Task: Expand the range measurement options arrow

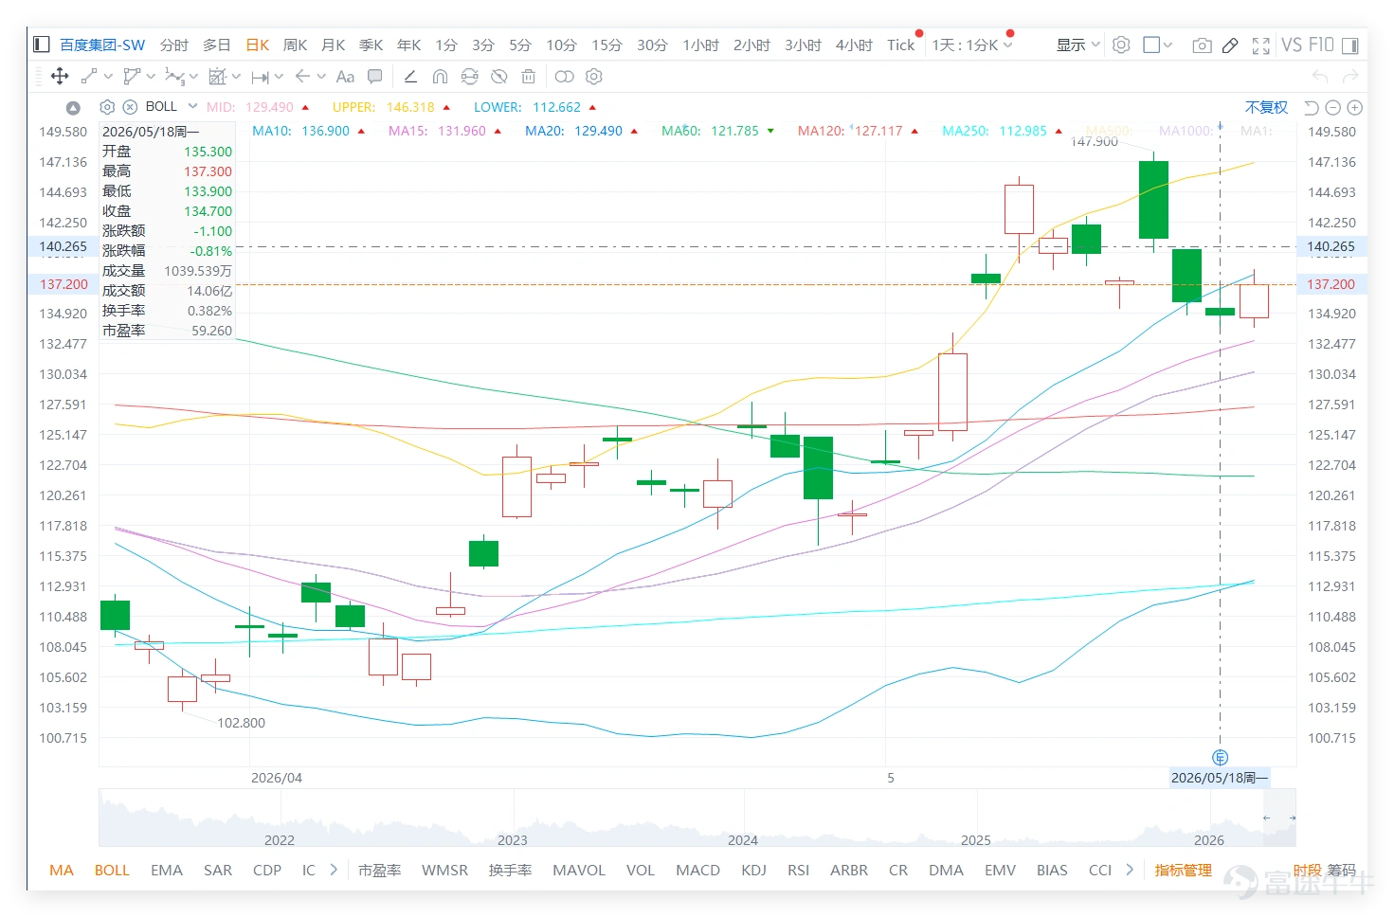Action: coord(279,77)
